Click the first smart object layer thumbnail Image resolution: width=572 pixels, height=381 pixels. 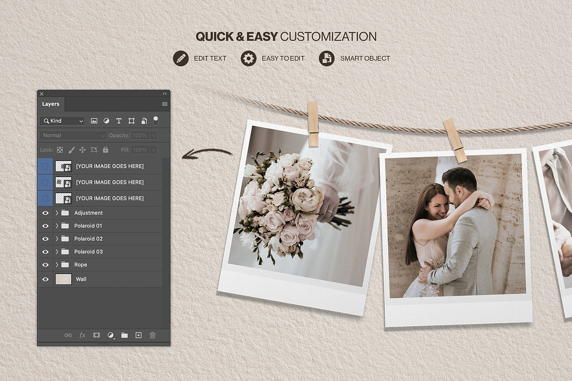(x=63, y=166)
